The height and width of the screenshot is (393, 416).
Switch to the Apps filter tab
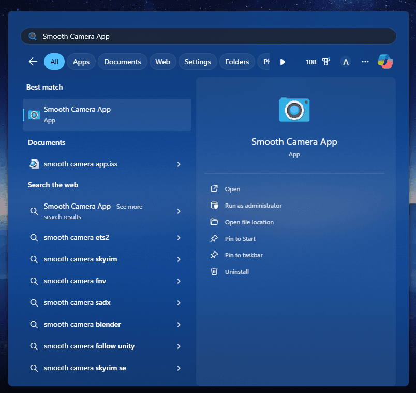click(81, 62)
